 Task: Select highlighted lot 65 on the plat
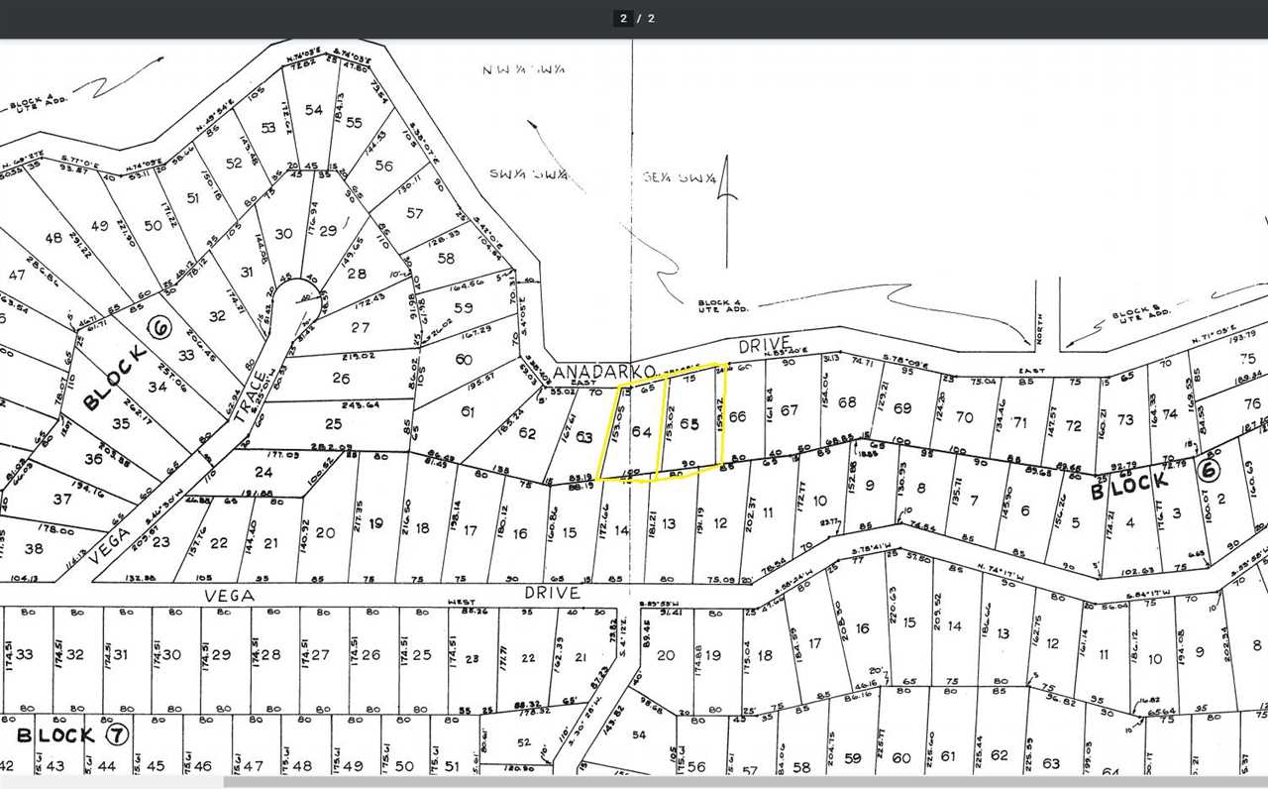[x=689, y=424]
